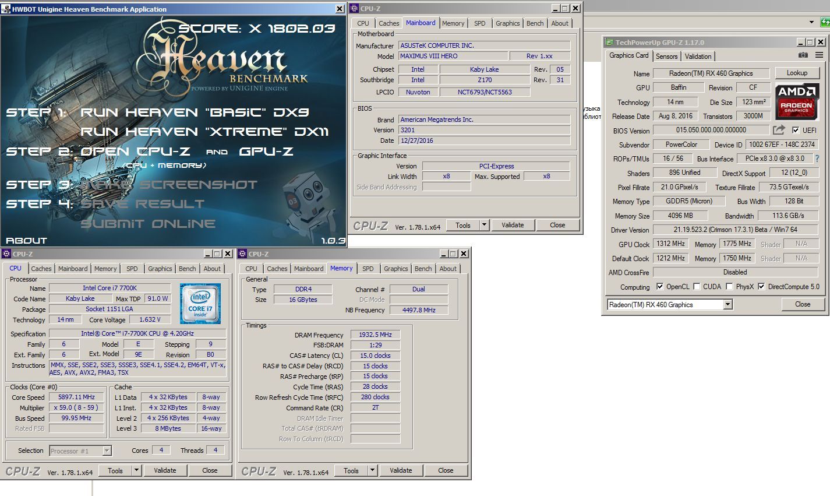
Task: Click the Memory Size value 4096 MB
Action: (680, 216)
